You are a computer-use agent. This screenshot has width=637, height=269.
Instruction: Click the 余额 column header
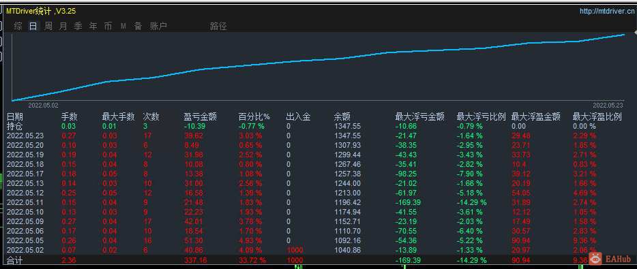342,117
